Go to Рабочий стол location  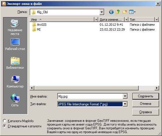[15, 44]
